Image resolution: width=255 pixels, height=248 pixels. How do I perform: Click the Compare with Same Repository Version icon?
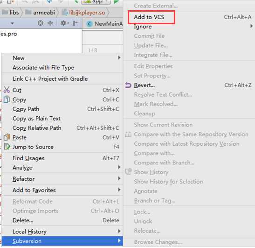point(128,134)
